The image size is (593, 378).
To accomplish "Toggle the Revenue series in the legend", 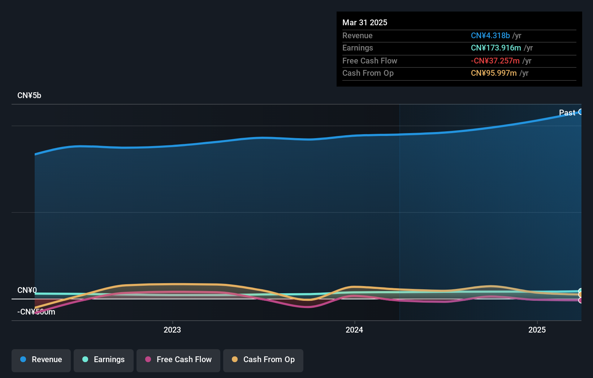I will [41, 360].
